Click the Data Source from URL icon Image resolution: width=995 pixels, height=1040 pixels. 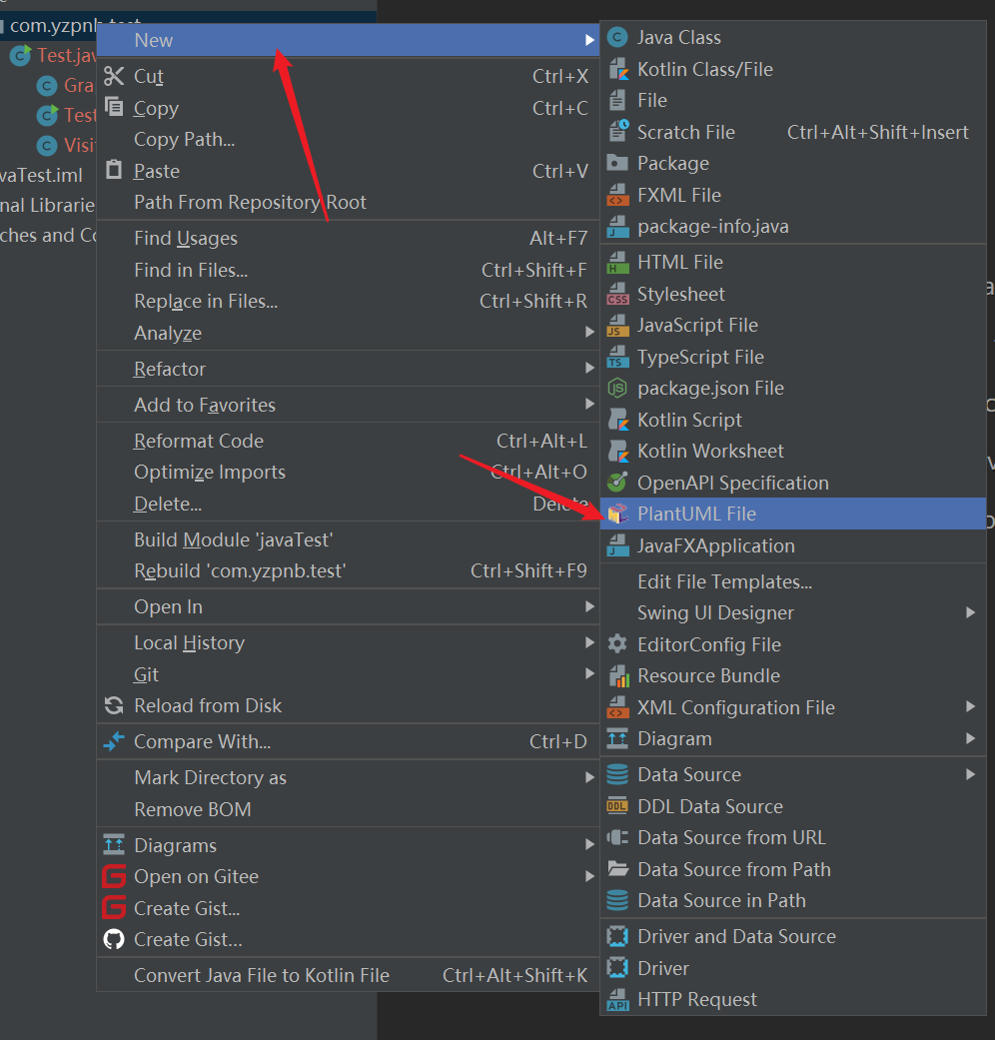tap(617, 837)
